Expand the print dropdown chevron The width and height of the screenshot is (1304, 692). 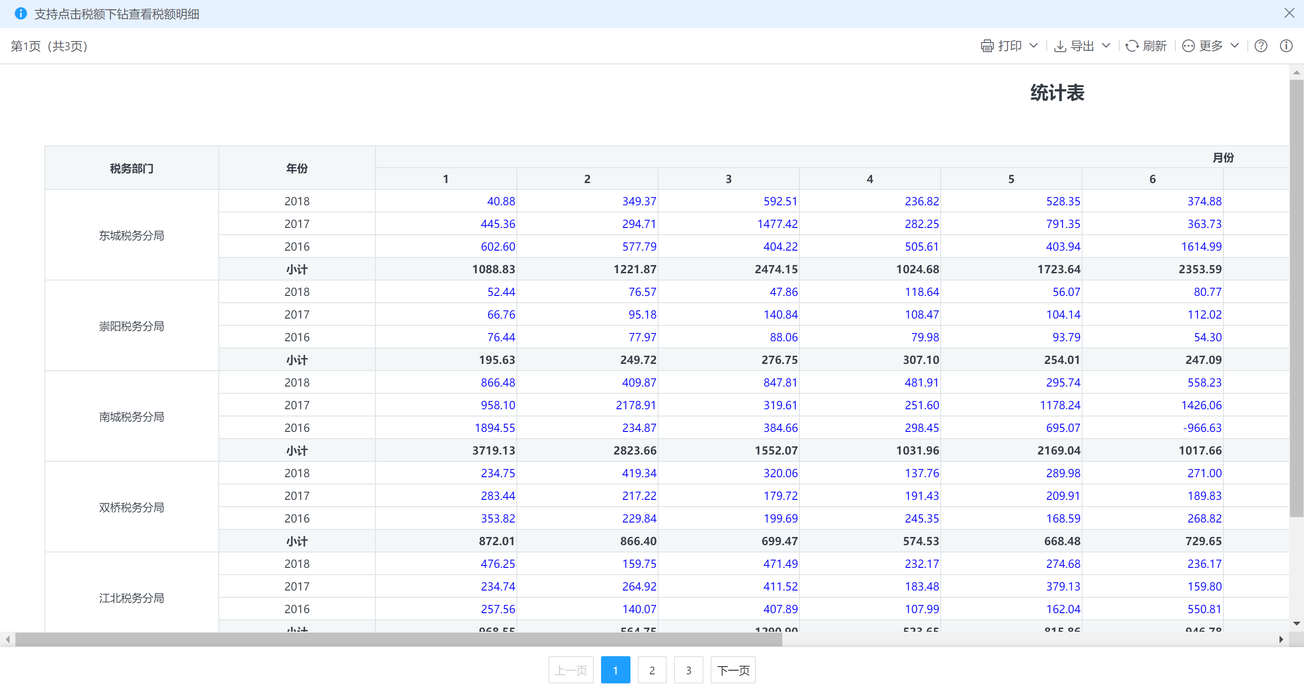point(1034,46)
